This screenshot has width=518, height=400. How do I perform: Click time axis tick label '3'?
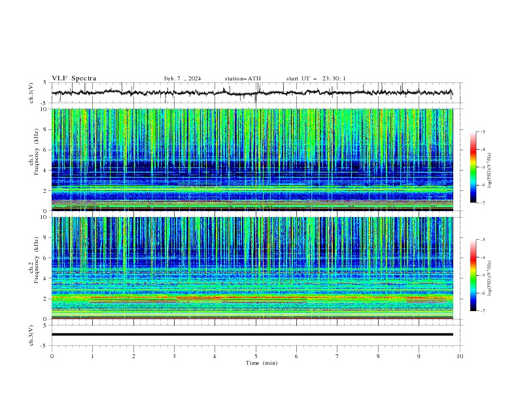coord(174,356)
